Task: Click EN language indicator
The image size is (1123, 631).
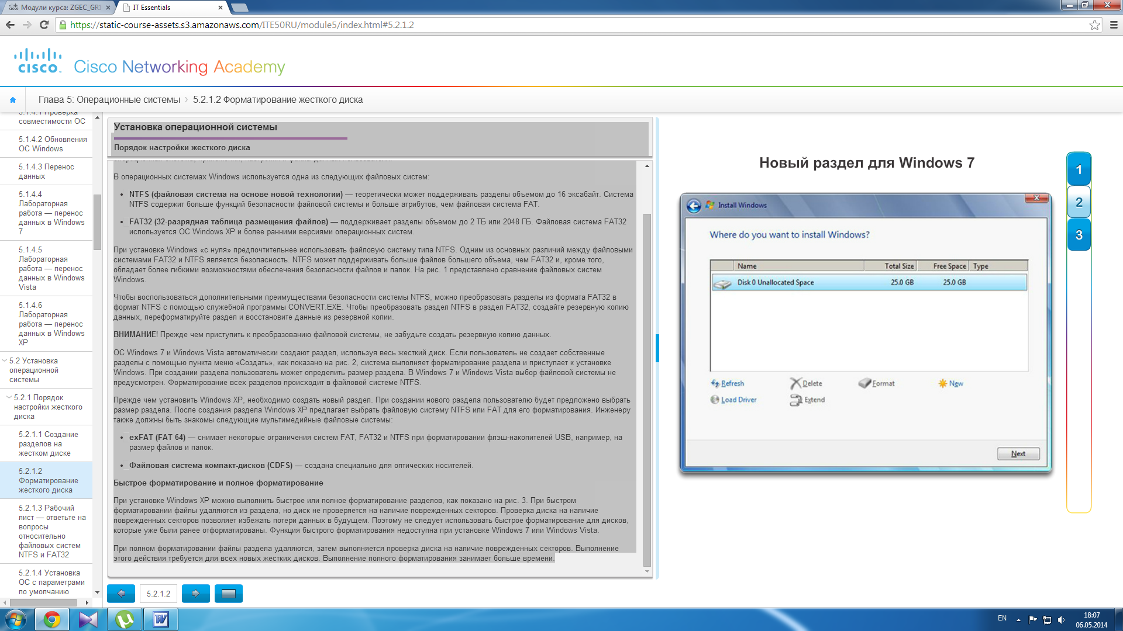Action: coord(1002,618)
